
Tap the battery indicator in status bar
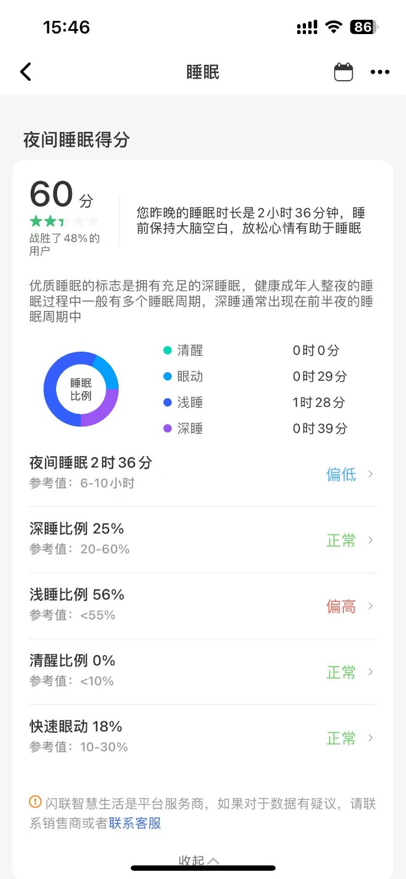[364, 27]
